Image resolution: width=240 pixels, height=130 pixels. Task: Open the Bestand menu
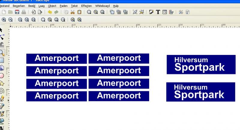4,6
